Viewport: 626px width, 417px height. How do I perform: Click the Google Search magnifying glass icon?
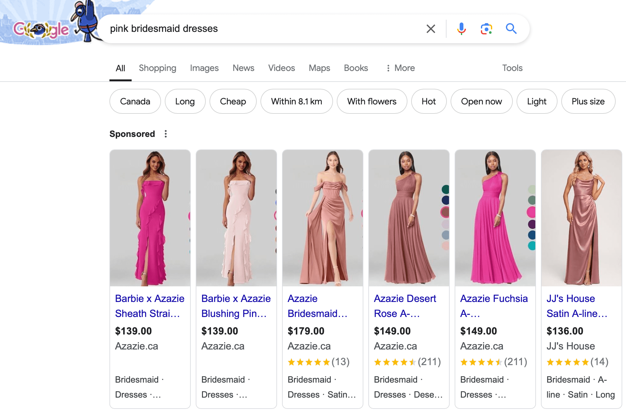click(511, 29)
